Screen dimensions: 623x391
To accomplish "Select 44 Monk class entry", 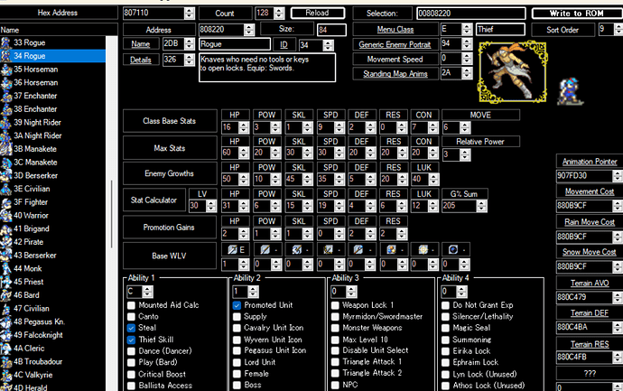I will pos(53,268).
